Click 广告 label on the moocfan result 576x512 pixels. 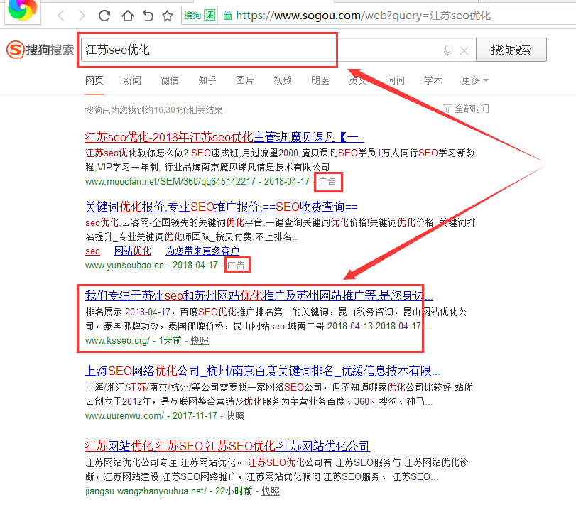327,182
